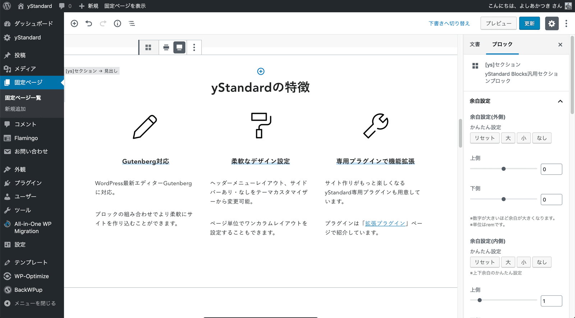This screenshot has width=575, height=318.
Task: Show content structure info icon
Action: click(x=118, y=23)
